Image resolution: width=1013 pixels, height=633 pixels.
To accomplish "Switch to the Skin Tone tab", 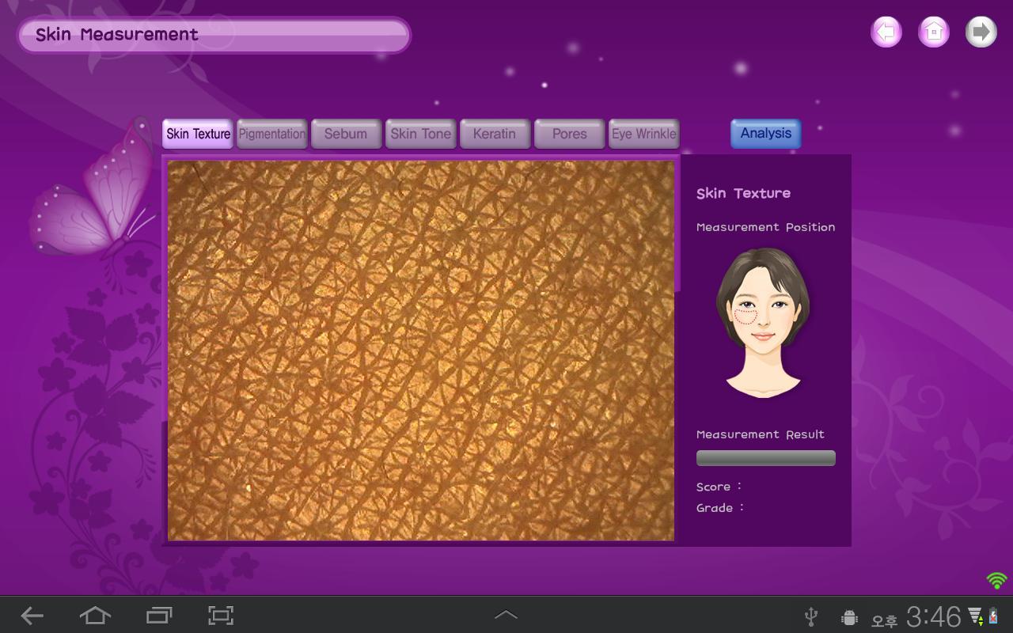I will click(420, 134).
